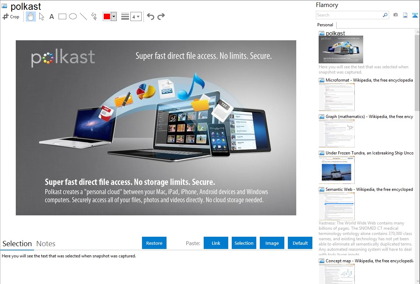Screen dimensions: 420x284
Task: Click the red color swatch
Action: 107,16
